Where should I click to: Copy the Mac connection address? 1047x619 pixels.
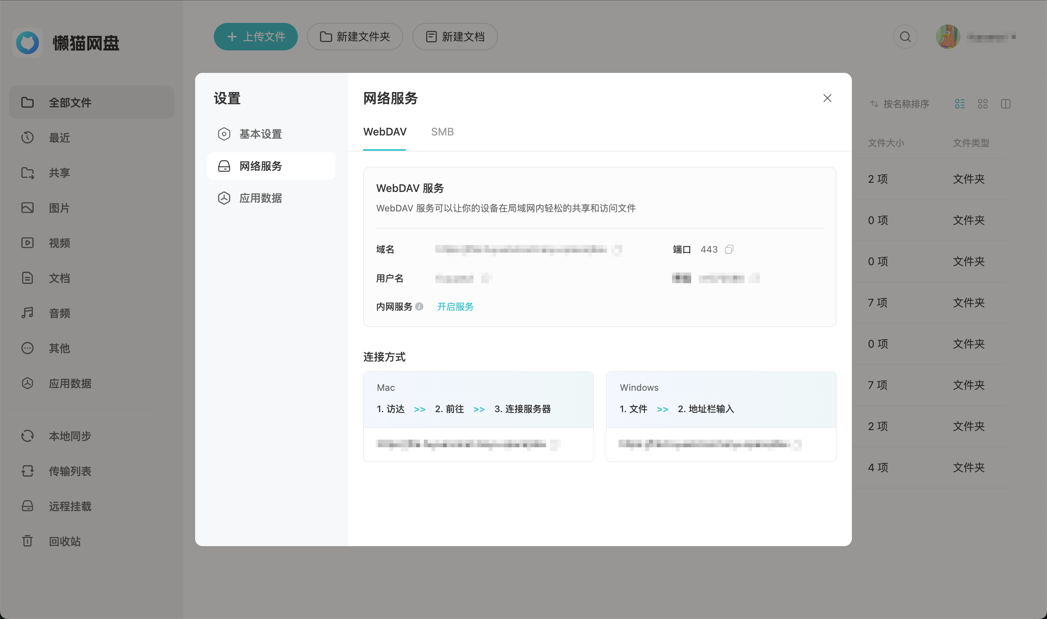click(x=555, y=445)
